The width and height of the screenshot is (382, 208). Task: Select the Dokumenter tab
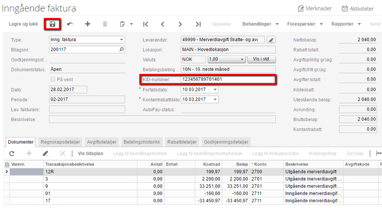(x=21, y=142)
